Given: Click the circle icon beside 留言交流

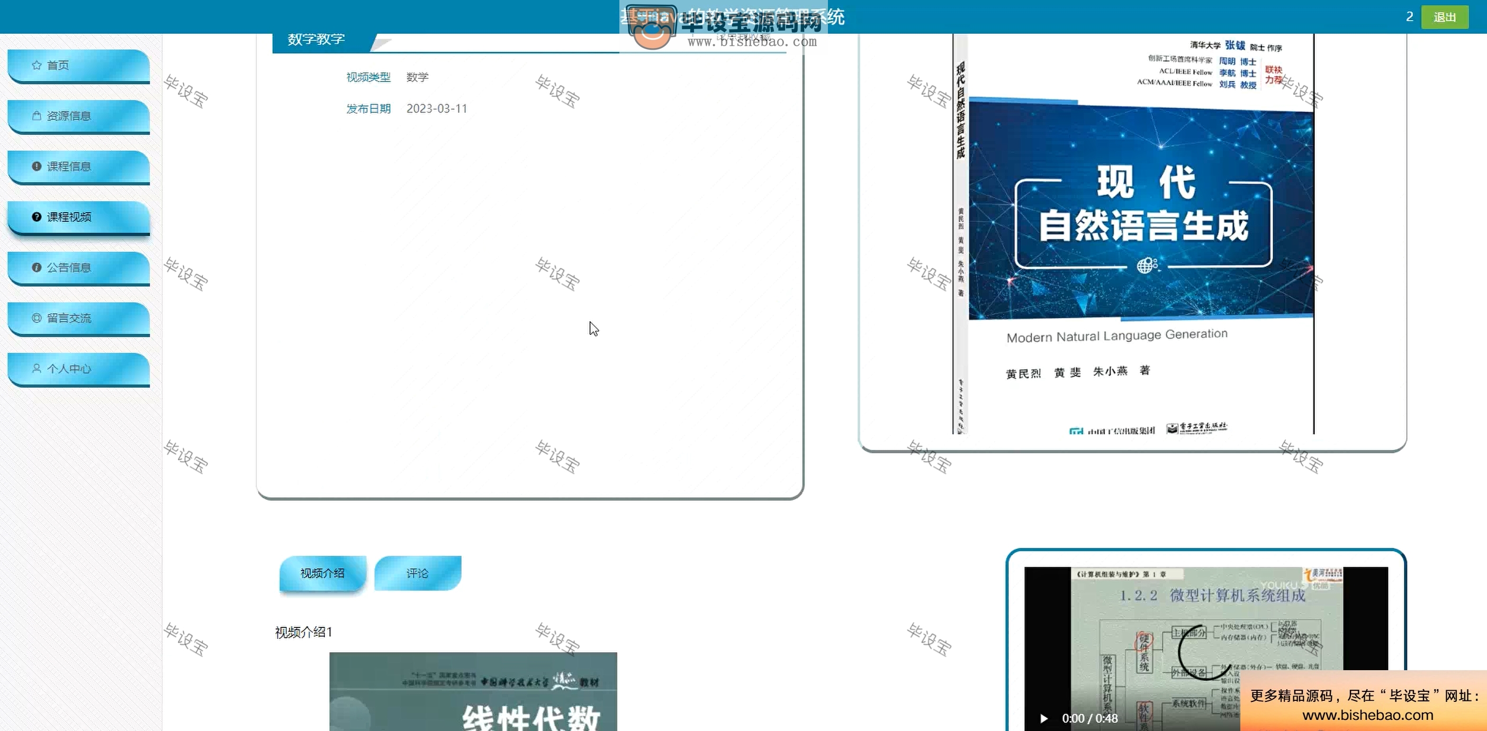Looking at the screenshot, I should 37,318.
